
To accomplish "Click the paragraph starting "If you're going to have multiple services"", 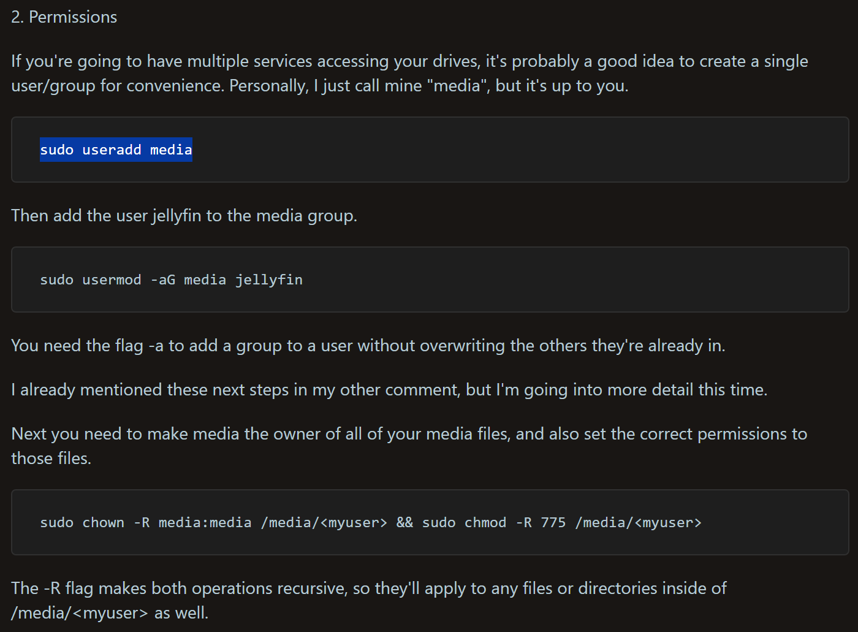I will point(409,74).
